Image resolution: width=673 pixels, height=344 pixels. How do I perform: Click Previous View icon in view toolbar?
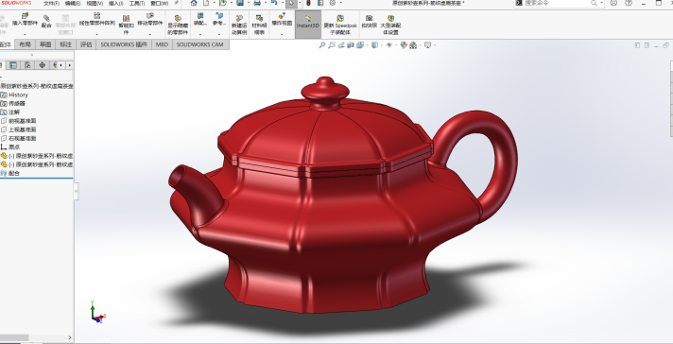point(341,44)
